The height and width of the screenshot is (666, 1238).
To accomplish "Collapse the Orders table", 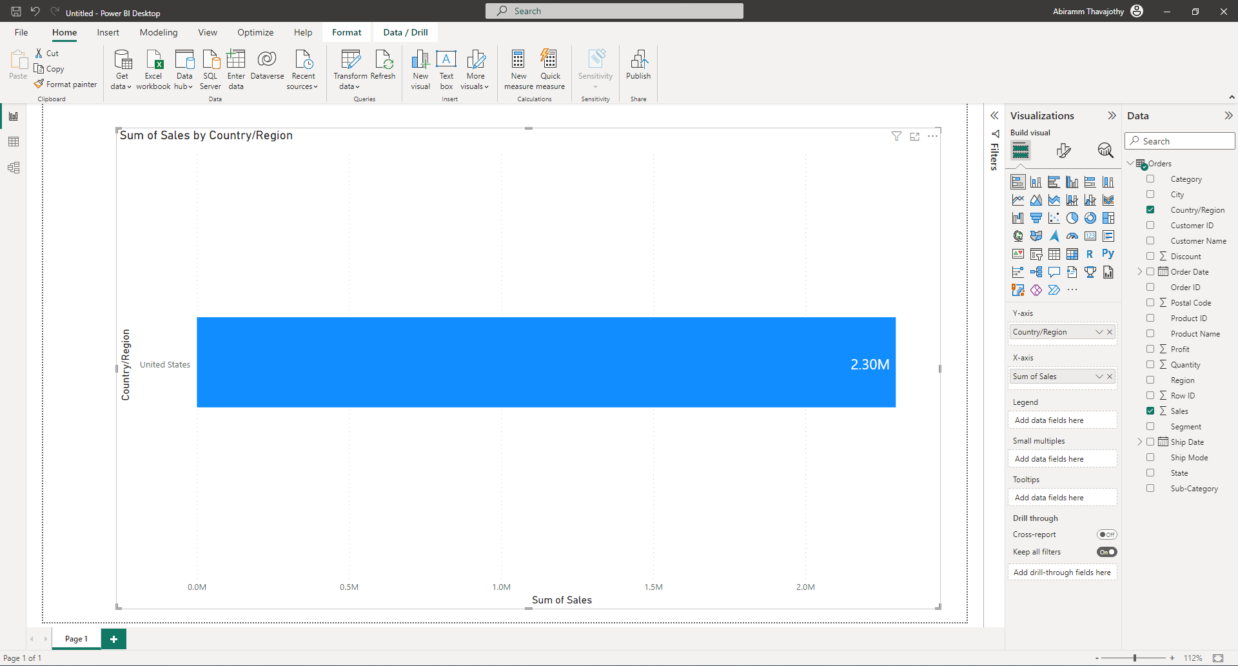I will coord(1130,164).
